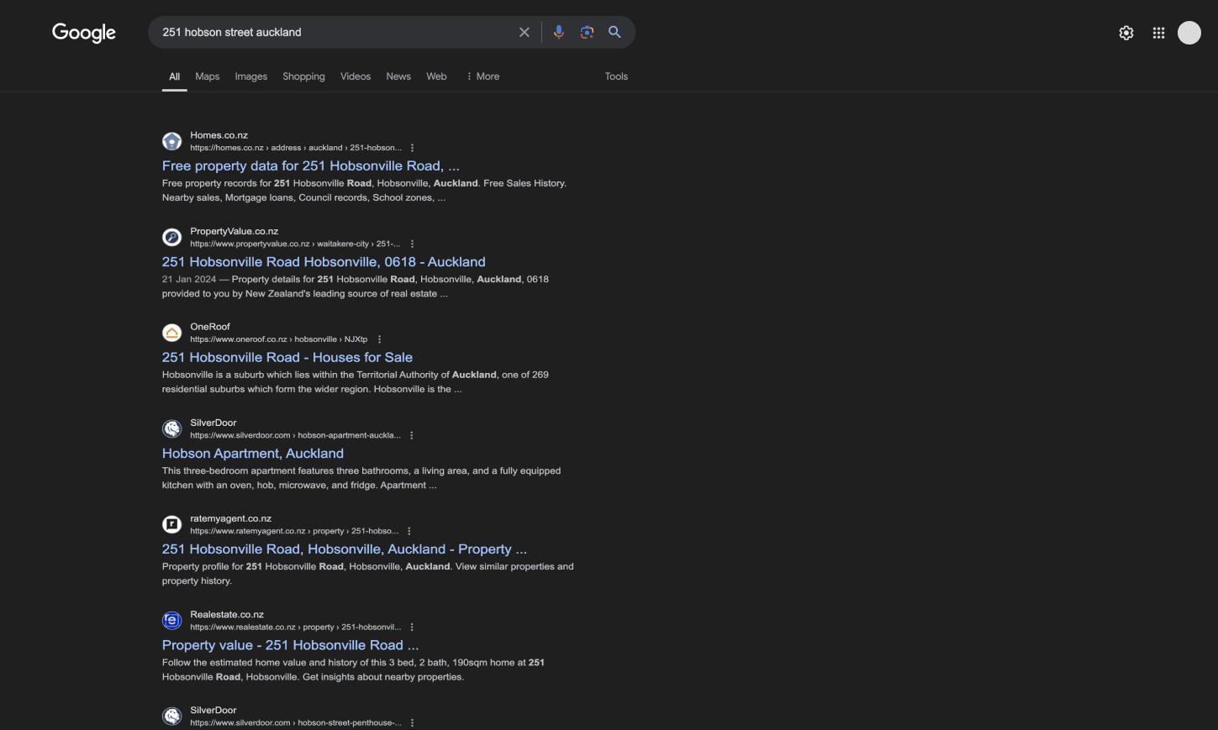Viewport: 1218px width, 730px height.
Task: Click the Homes.co.nz site name
Action: (x=219, y=135)
